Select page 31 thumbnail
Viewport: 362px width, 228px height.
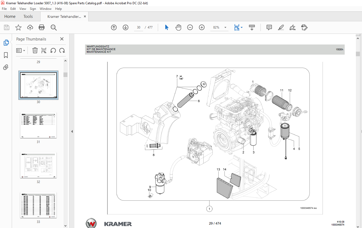coord(38,125)
